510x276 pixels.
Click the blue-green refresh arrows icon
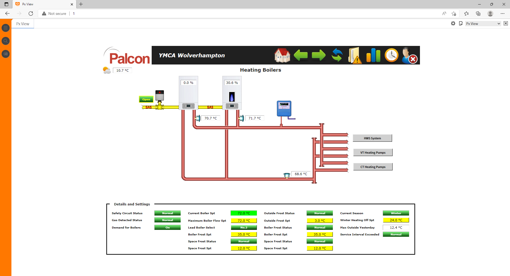337,55
